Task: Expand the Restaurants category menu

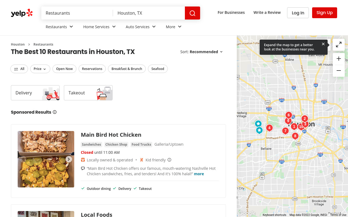Action: (x=59, y=27)
